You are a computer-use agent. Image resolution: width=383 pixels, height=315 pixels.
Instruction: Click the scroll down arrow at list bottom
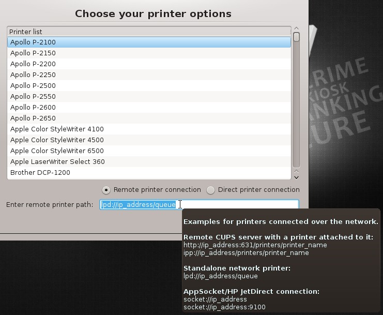(x=296, y=177)
